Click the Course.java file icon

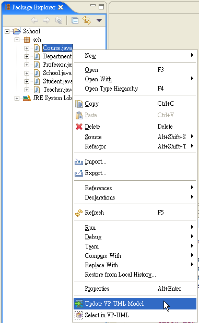37,48
